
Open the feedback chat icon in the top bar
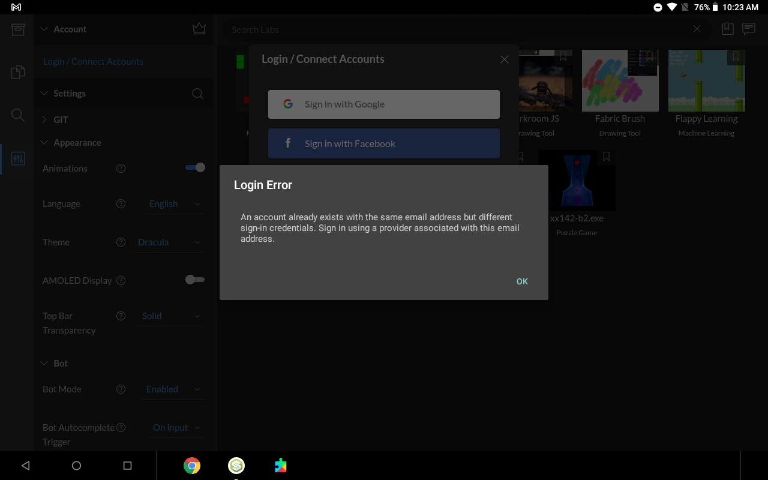[x=748, y=28]
